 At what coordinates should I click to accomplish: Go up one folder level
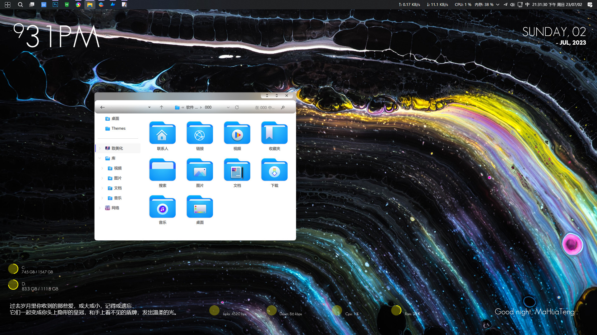[161, 107]
